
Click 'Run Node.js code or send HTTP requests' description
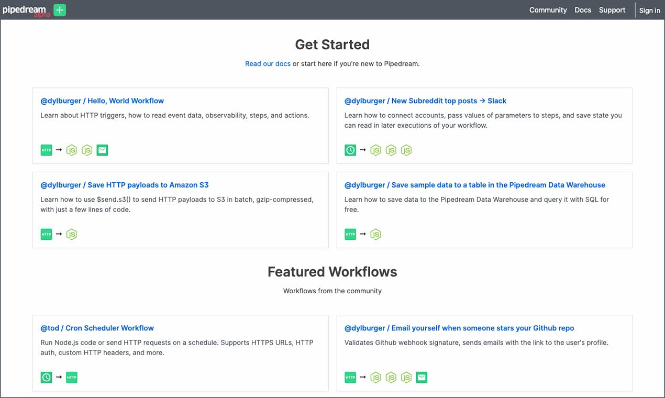(177, 348)
